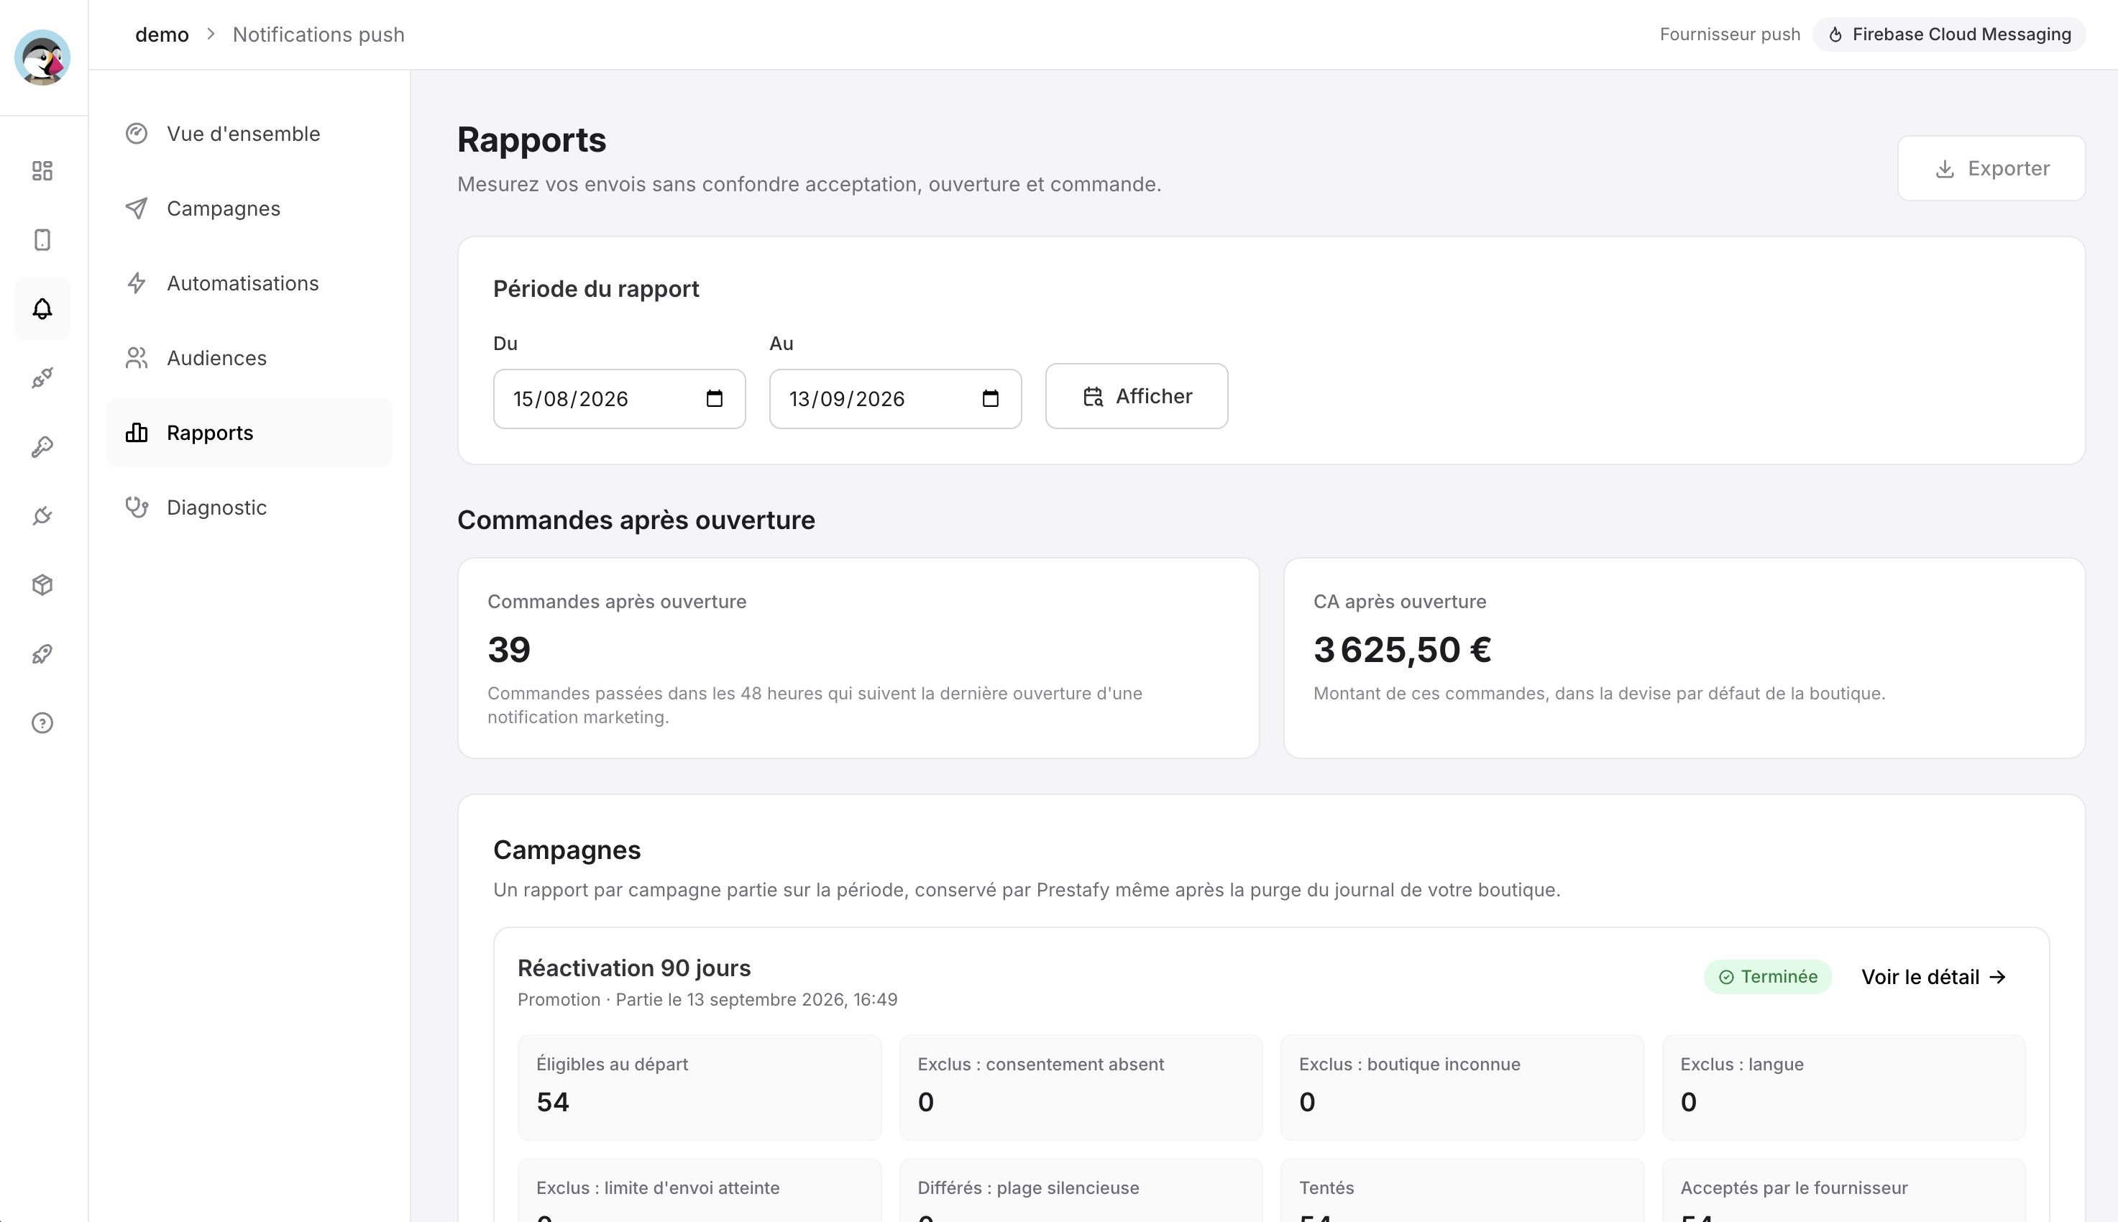Click the bar chart icon beside Rapports

(x=137, y=432)
